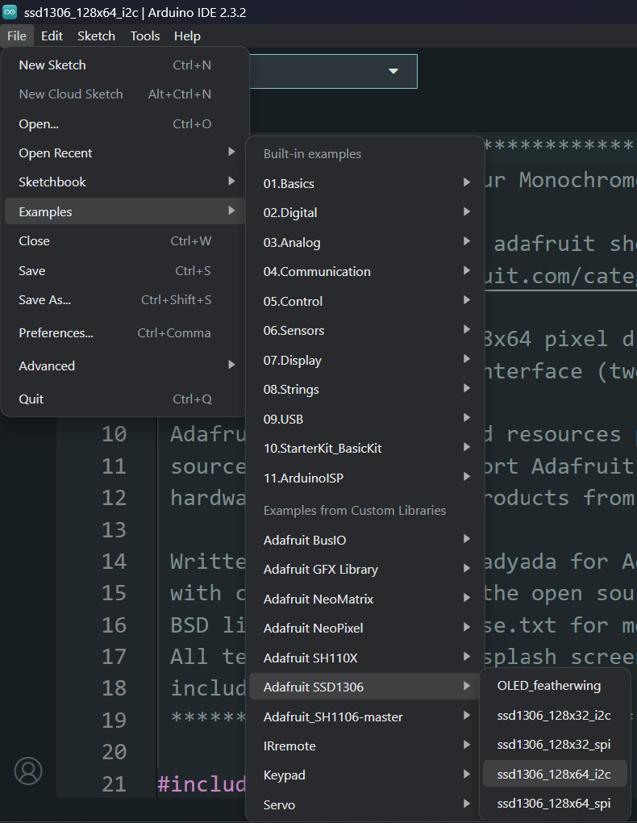The image size is (637, 823).
Task: Open the Sketch menu
Action: (x=96, y=36)
